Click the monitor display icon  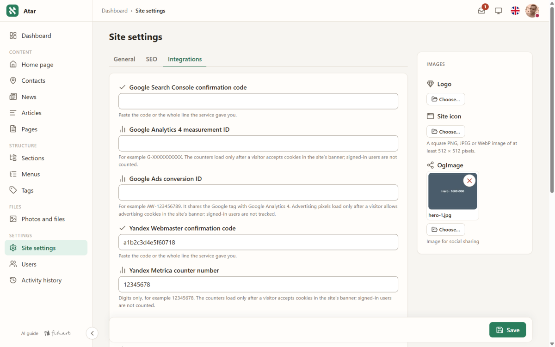click(x=499, y=11)
